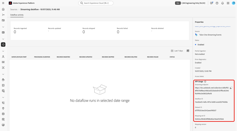Click the streaming endpoint URL text
The height and width of the screenshot is (131, 237).
coord(212,91)
